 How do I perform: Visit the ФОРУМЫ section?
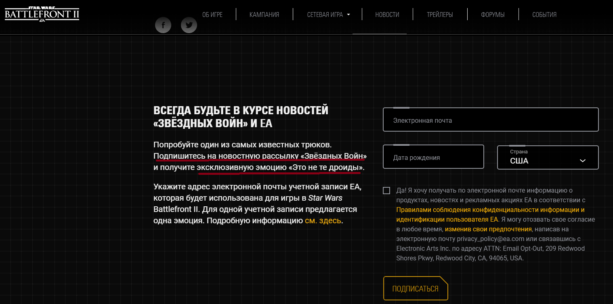coord(493,15)
